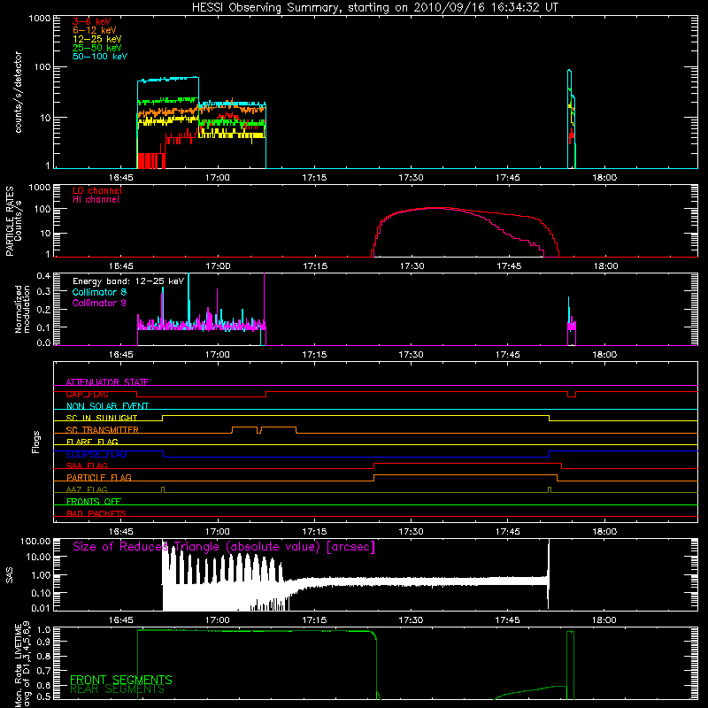Select the 50-100 keV legend entry
Screen dimensions: 708x708
[x=100, y=56]
